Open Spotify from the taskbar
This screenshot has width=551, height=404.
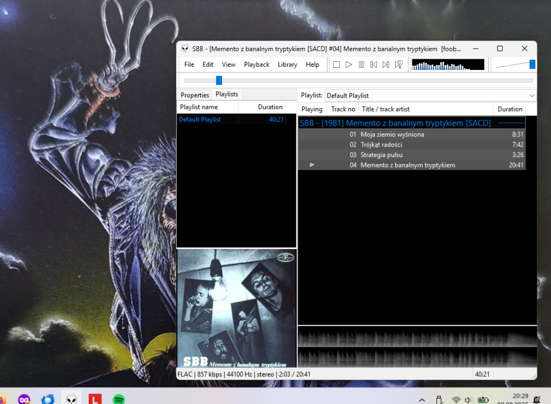[119, 400]
